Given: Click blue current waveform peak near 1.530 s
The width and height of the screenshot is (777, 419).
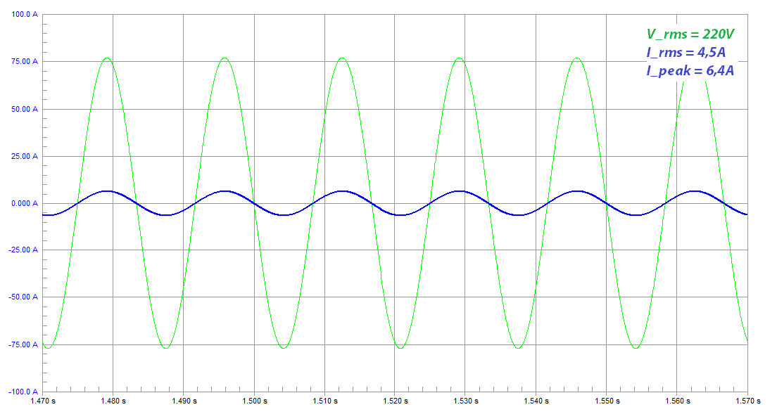Looking at the screenshot, I should 459,191.
